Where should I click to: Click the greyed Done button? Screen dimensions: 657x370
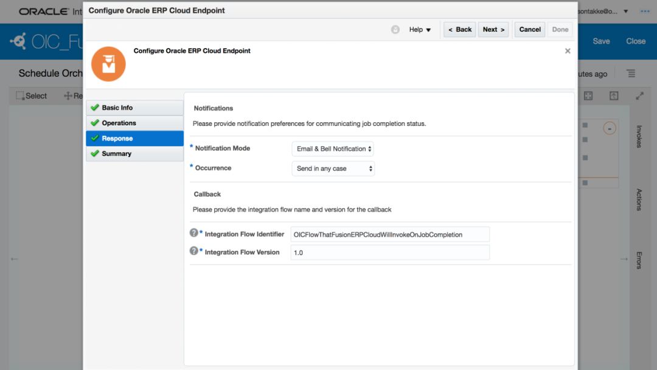coord(560,29)
